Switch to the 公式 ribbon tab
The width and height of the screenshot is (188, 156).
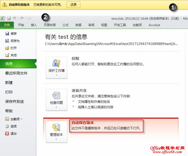pyautogui.click(x=65, y=25)
